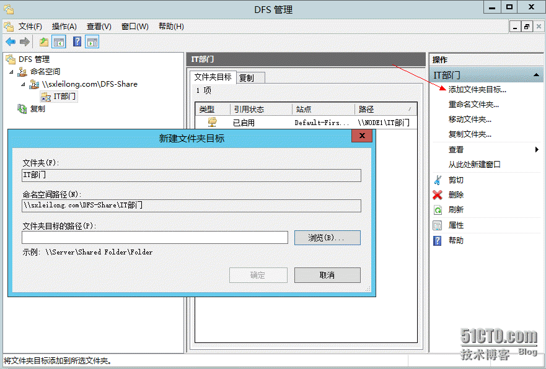Click the 剪切 scissors icon

(438, 180)
